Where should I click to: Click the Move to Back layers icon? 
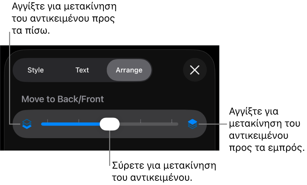[x=27, y=124]
